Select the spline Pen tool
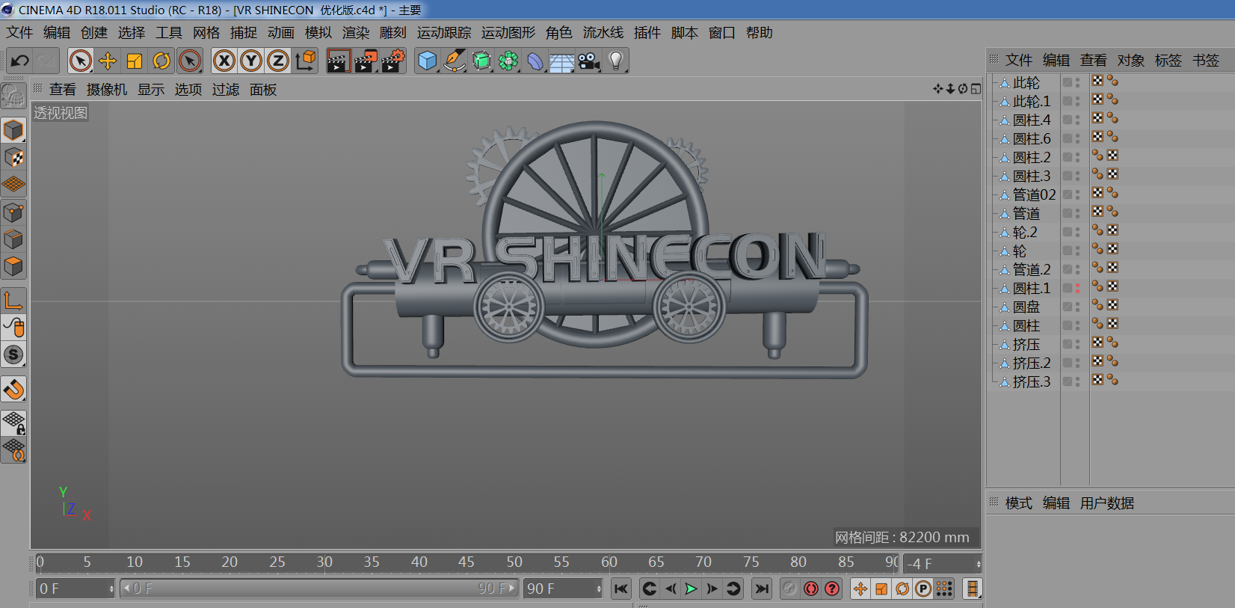This screenshot has height=608, width=1235. point(455,61)
